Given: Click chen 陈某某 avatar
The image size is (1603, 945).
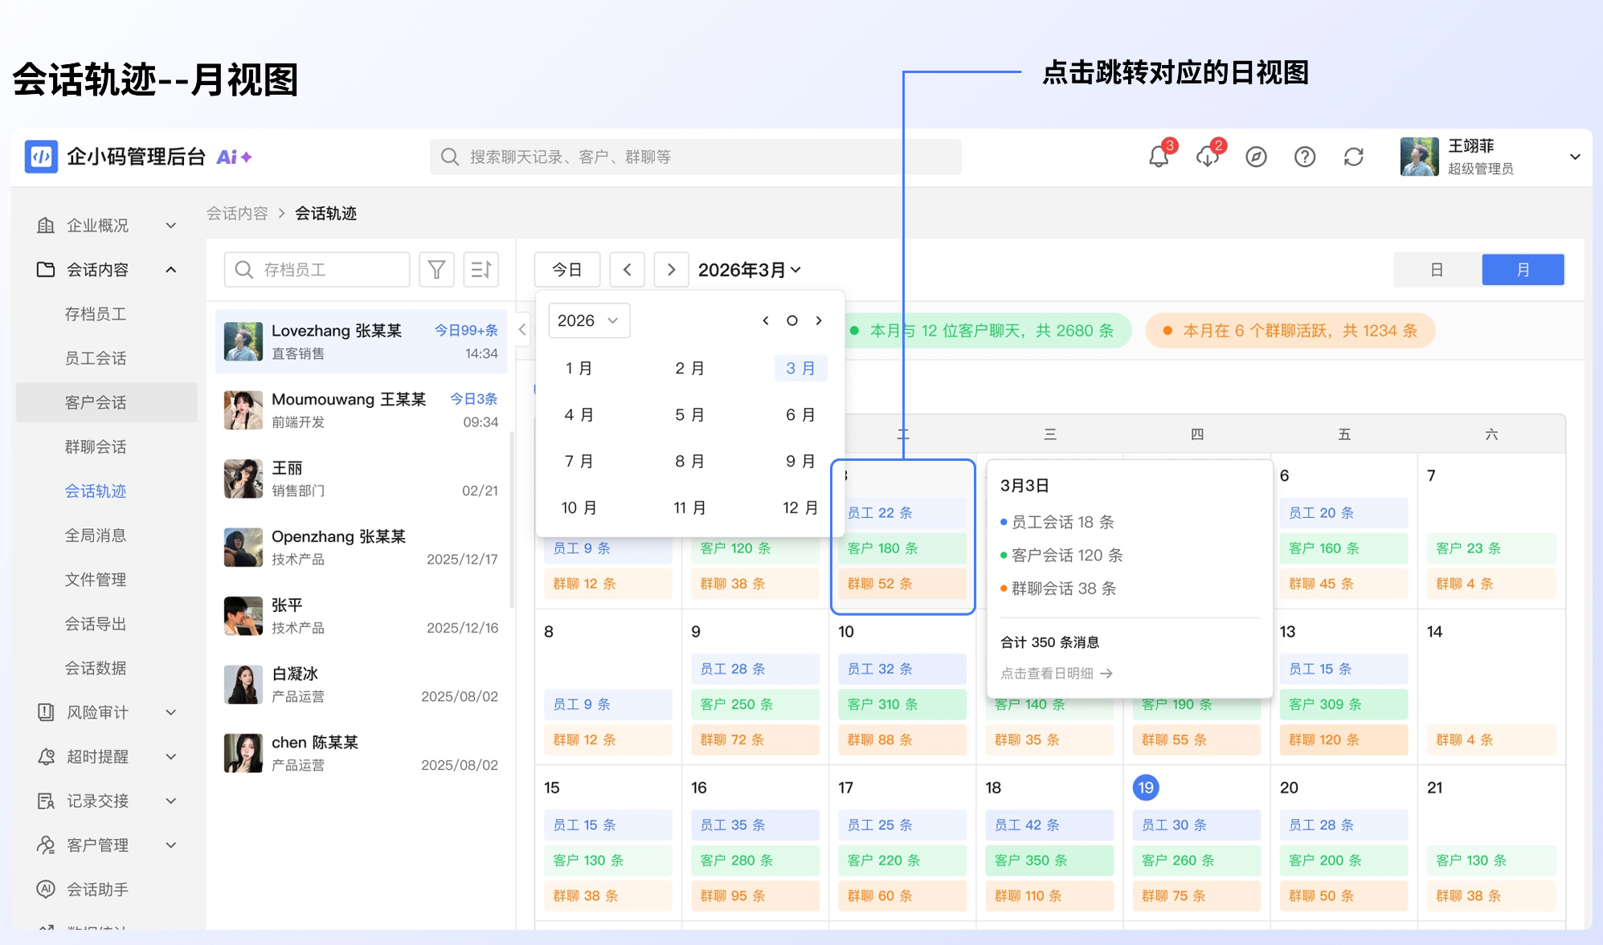Looking at the screenshot, I should click(243, 753).
